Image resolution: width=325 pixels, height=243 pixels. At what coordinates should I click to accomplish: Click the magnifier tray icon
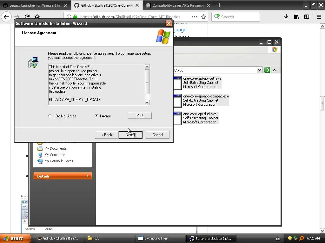(302, 238)
